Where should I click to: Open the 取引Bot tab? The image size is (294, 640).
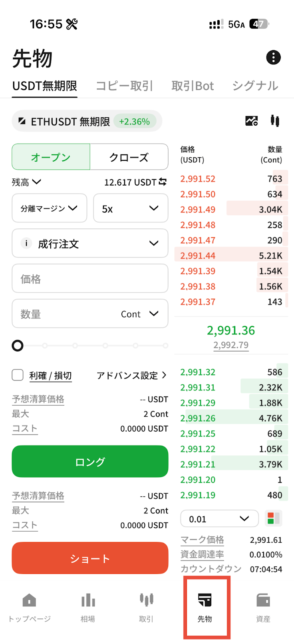(x=193, y=86)
